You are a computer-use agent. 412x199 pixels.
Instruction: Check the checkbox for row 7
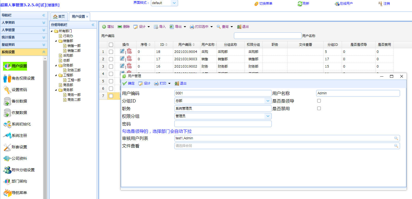point(111,96)
